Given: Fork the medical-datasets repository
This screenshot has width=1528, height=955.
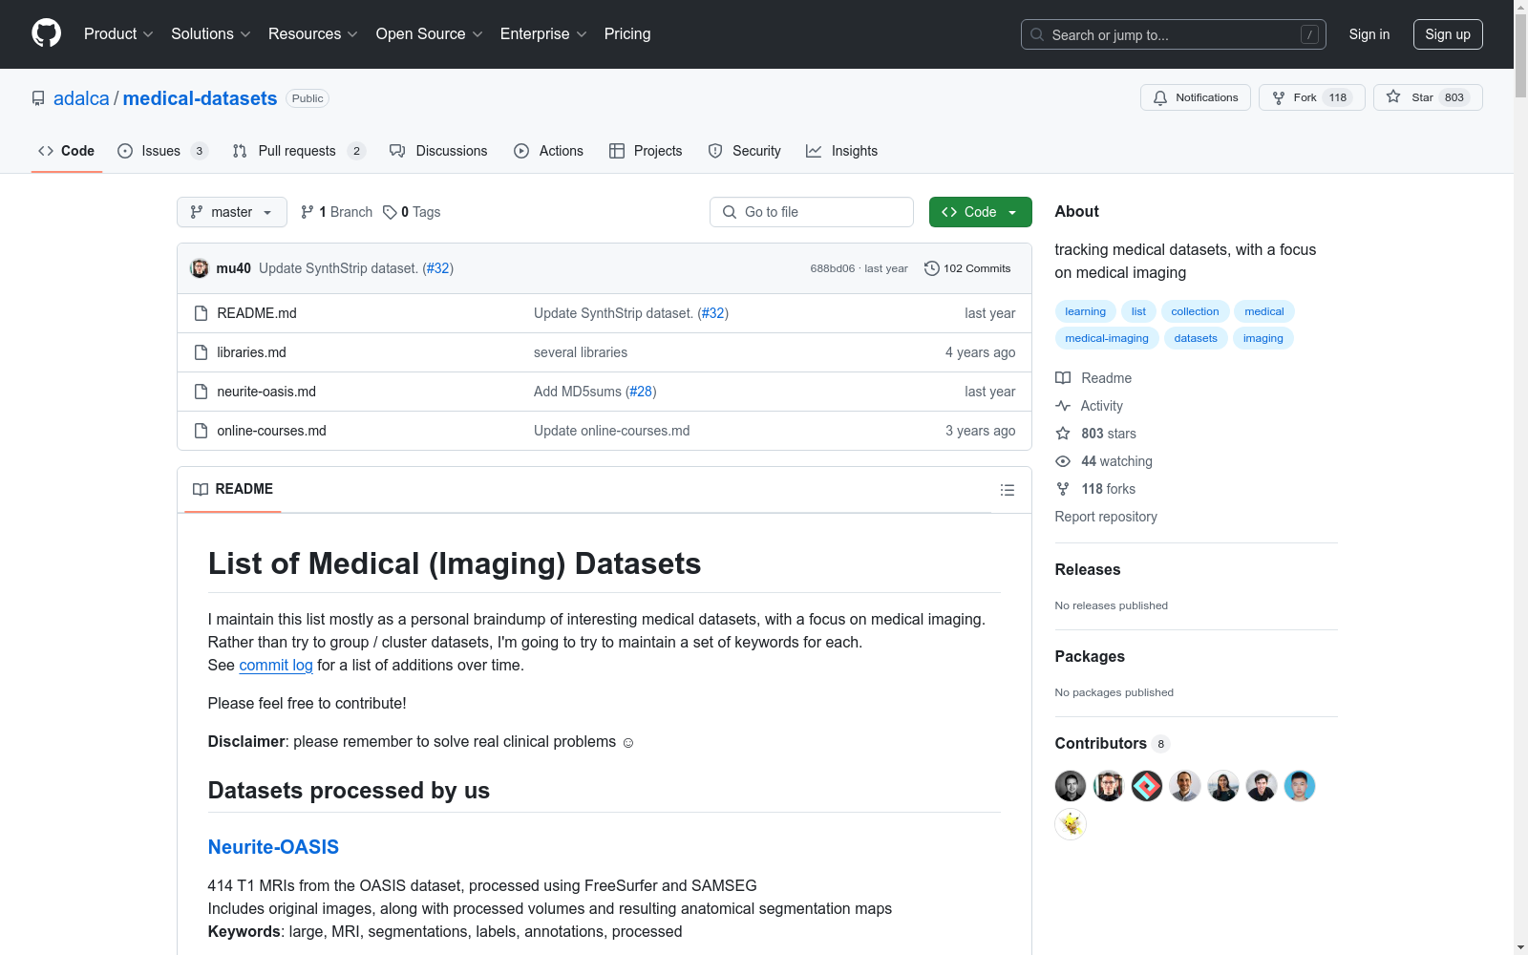Looking at the screenshot, I should pyautogui.click(x=1312, y=97).
